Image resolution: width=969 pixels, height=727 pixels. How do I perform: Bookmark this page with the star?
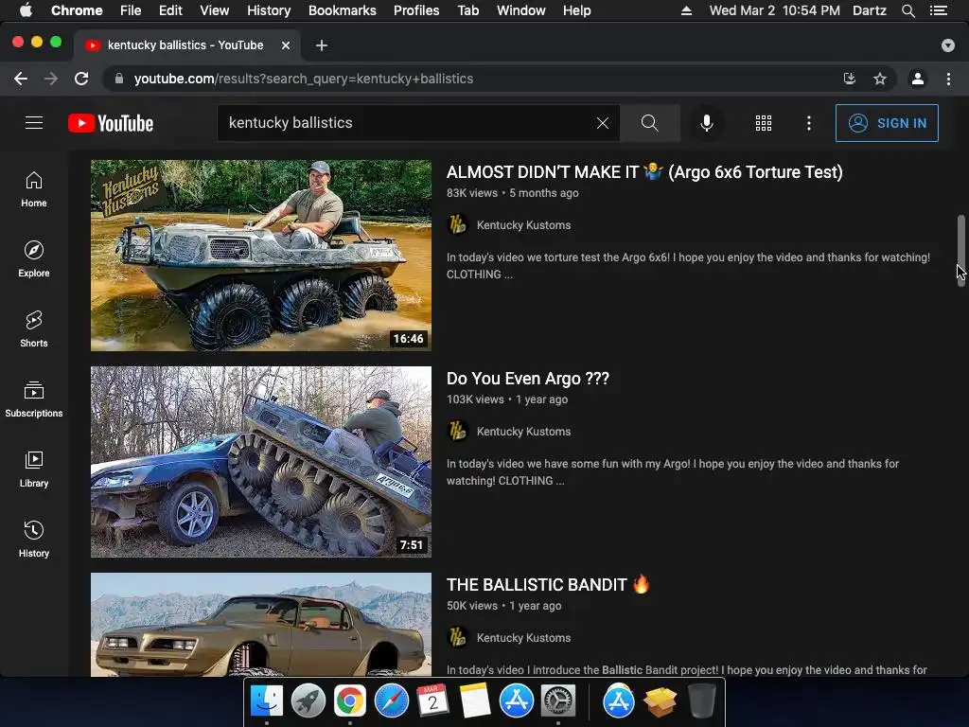tap(880, 79)
